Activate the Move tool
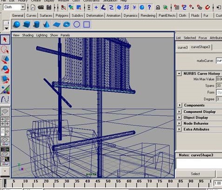This screenshot has width=222, height=190. click(5, 59)
